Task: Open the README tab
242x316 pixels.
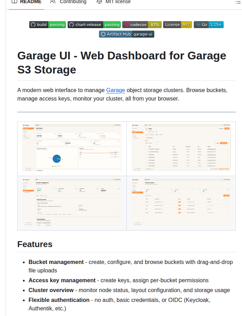Action: click(x=26, y=2)
